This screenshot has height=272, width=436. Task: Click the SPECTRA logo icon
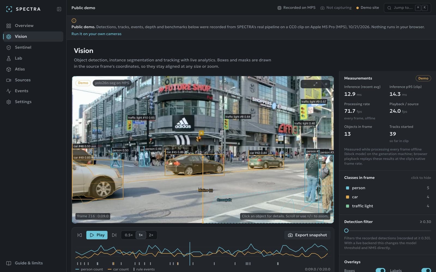(9, 9)
